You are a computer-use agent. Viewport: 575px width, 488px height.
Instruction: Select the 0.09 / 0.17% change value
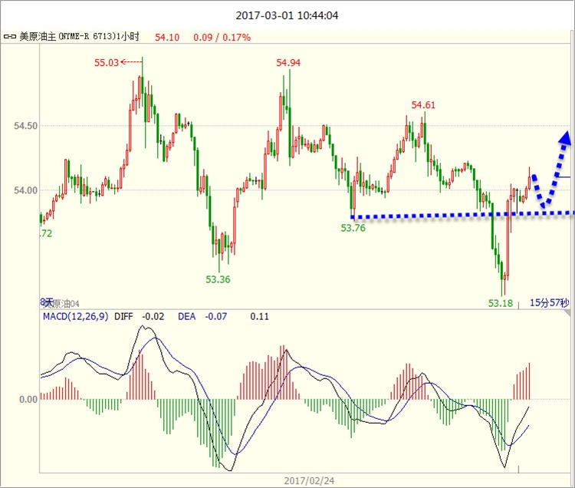[222, 37]
